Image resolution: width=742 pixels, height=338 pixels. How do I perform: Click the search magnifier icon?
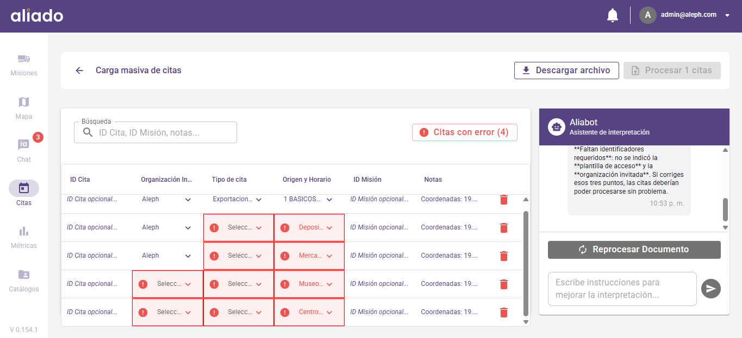(88, 132)
